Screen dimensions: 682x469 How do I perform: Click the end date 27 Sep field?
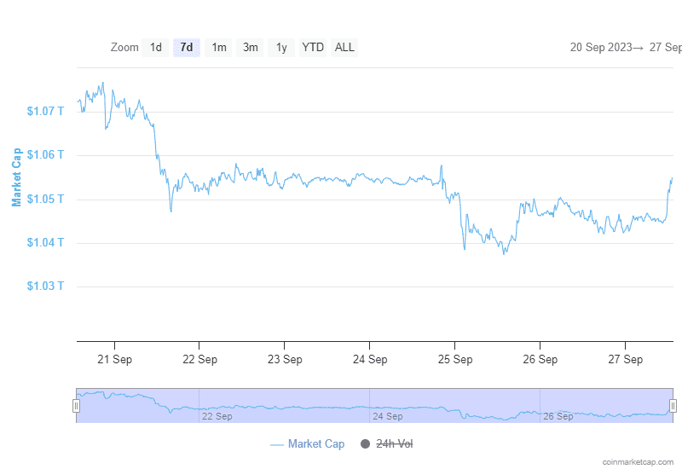666,48
